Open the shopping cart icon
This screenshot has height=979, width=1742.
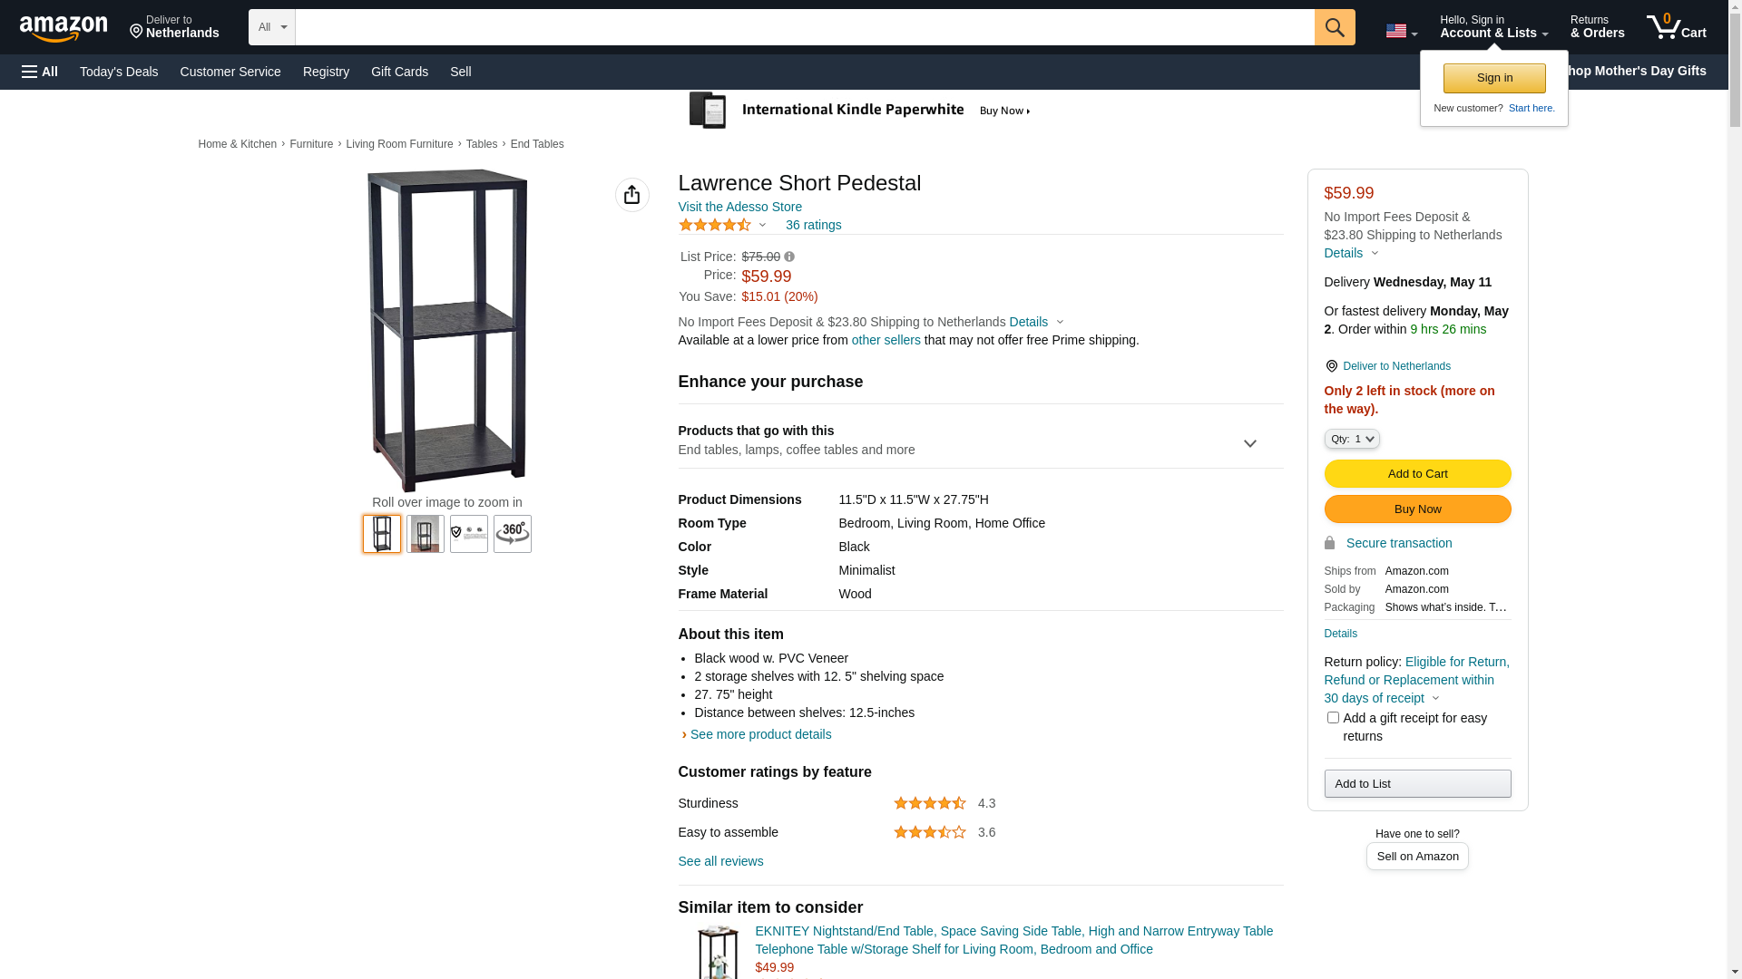click(1675, 27)
